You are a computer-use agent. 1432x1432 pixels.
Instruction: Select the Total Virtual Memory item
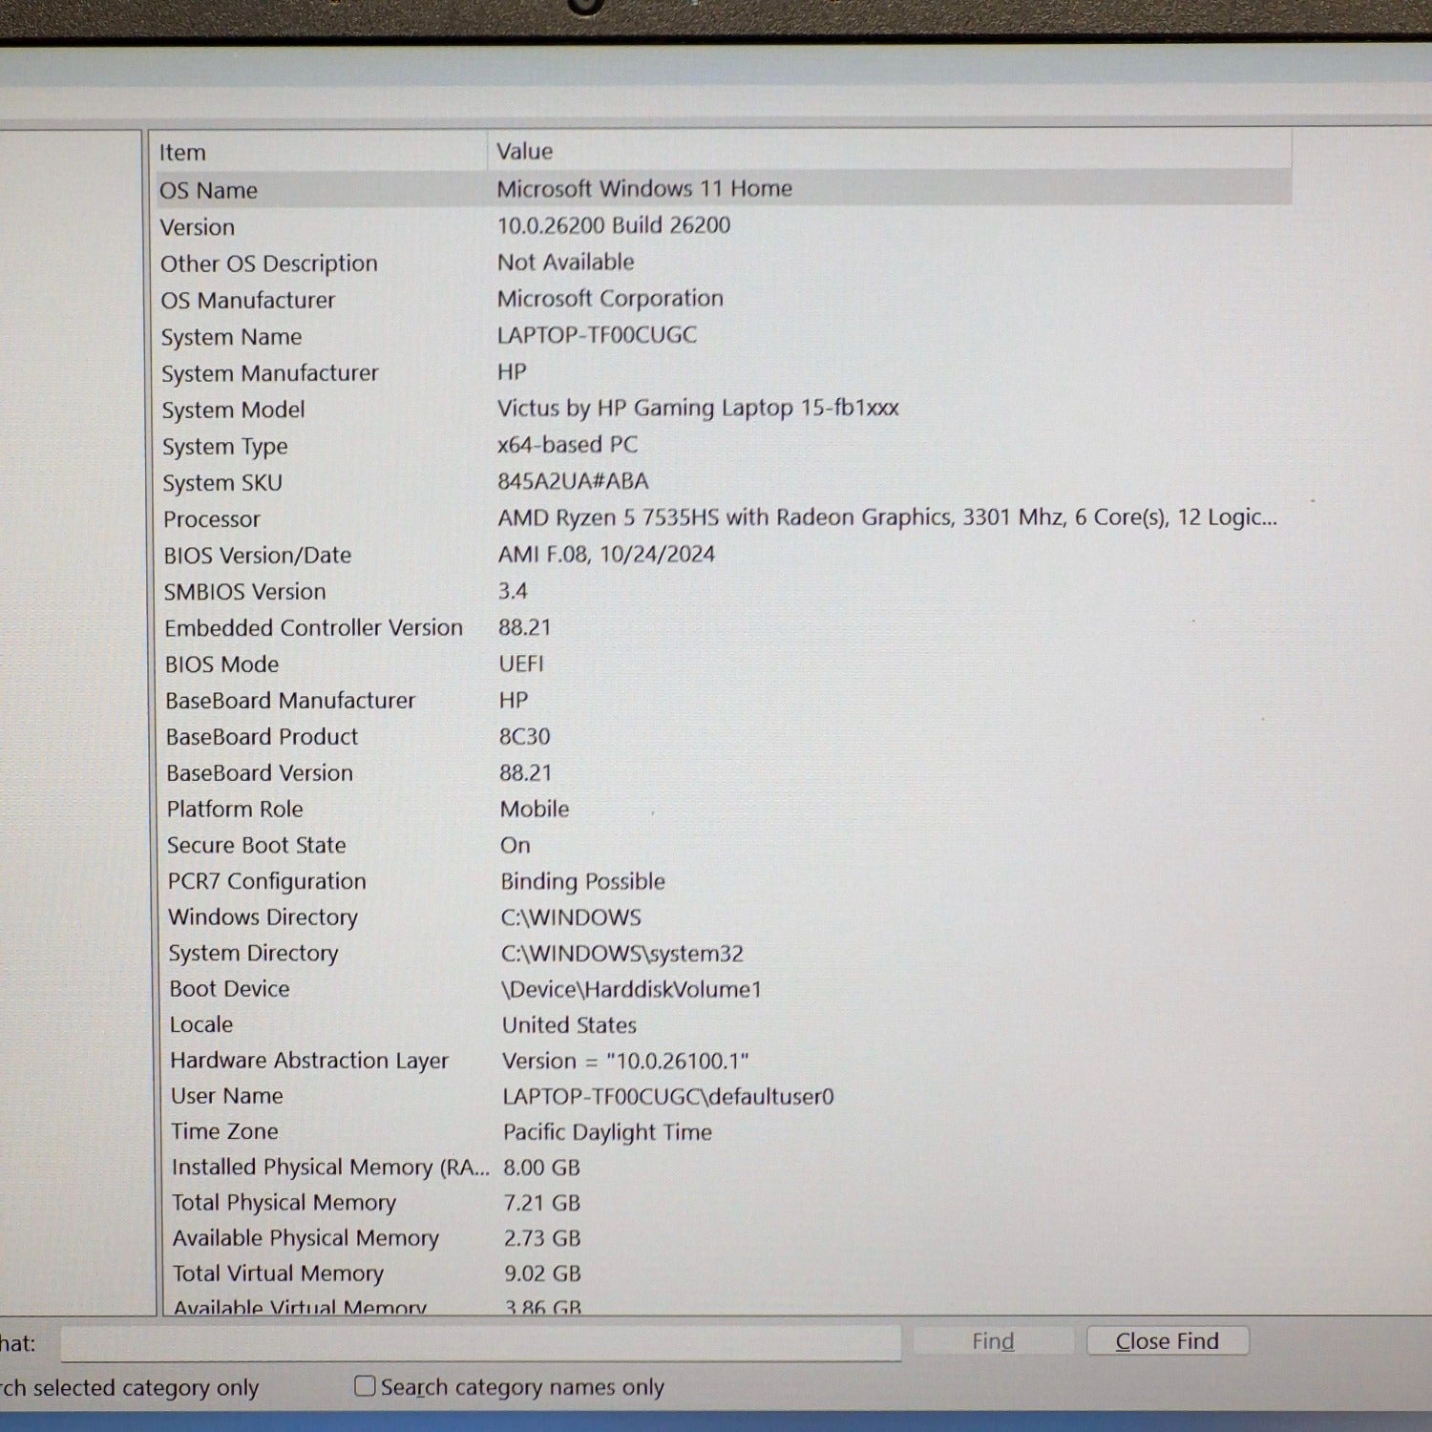278,1274
